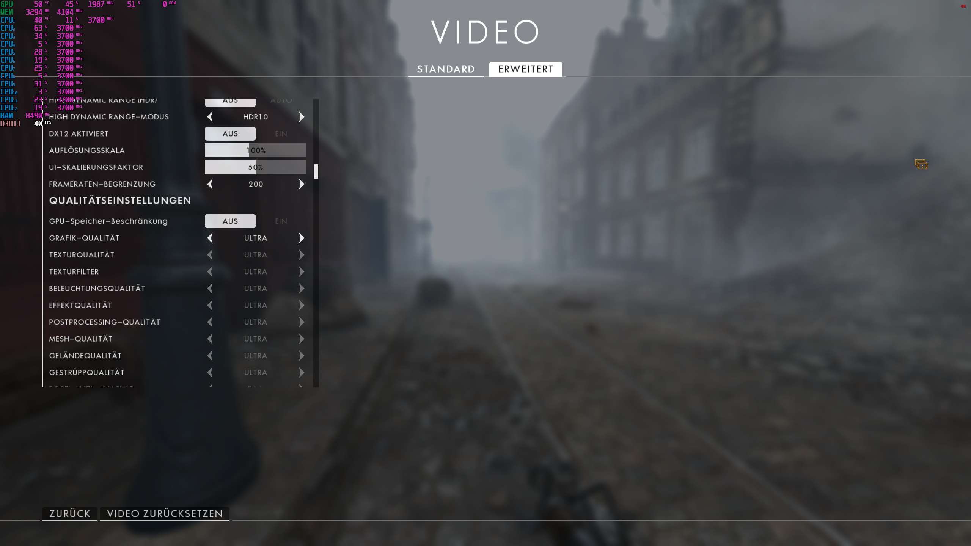This screenshot has height=546, width=971.
Task: Select AUS for DX12 Aktiviert
Action: pyautogui.click(x=230, y=134)
